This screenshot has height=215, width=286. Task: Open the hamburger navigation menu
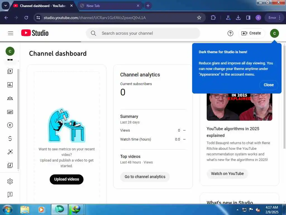pyautogui.click(x=11, y=33)
